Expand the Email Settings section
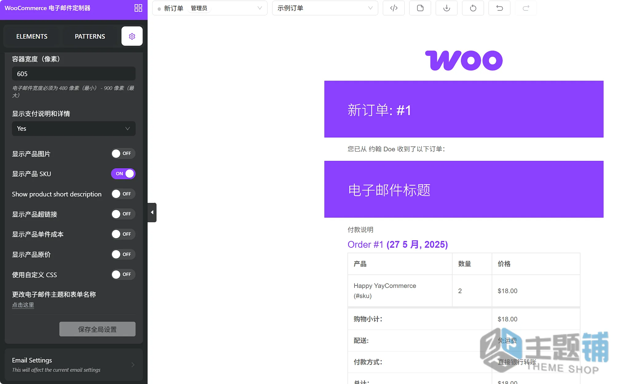618x384 pixels. [74, 365]
